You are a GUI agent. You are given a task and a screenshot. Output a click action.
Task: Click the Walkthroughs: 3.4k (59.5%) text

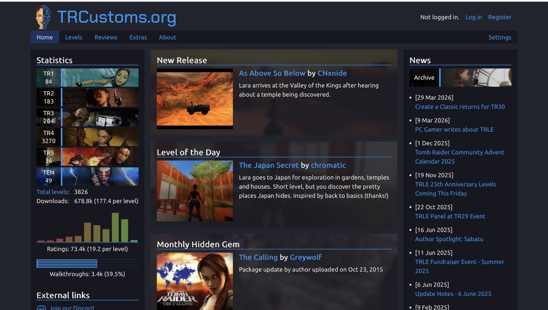pos(87,274)
